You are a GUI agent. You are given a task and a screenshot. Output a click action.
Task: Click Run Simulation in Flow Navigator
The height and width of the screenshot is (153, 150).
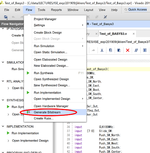18,69
